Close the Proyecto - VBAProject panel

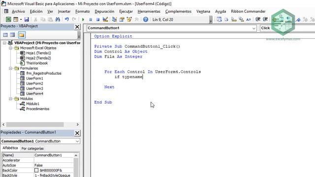pyautogui.click(x=77, y=27)
